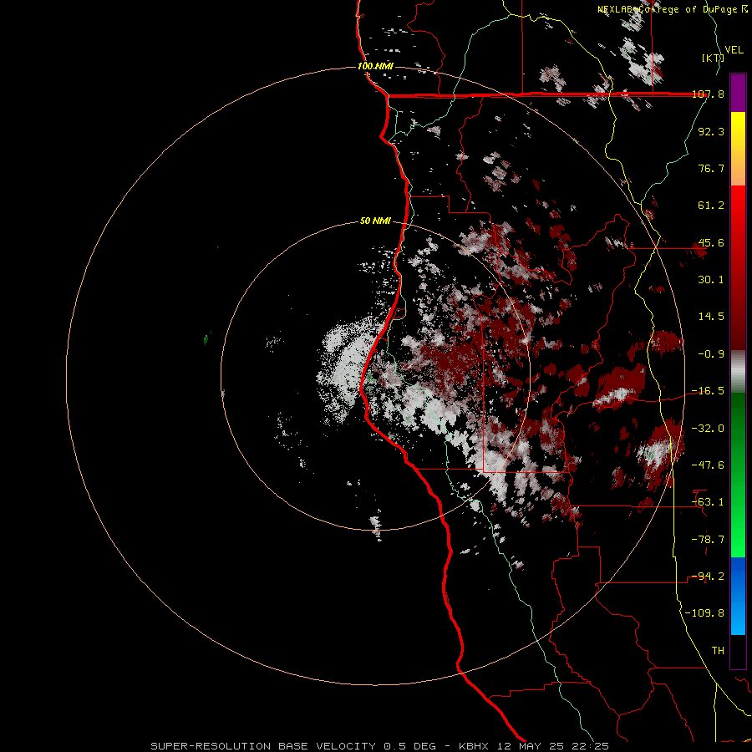
Task: Click the TH threshold label
Action: pyautogui.click(x=718, y=651)
